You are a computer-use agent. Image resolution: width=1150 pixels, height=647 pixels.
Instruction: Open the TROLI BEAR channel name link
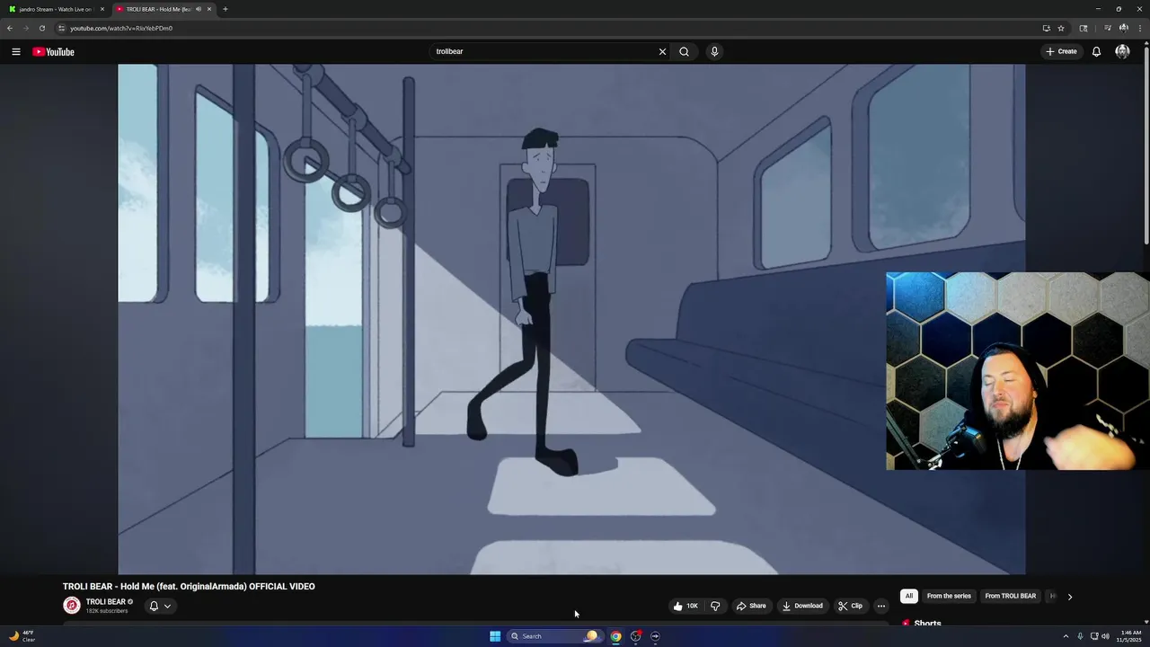105,602
